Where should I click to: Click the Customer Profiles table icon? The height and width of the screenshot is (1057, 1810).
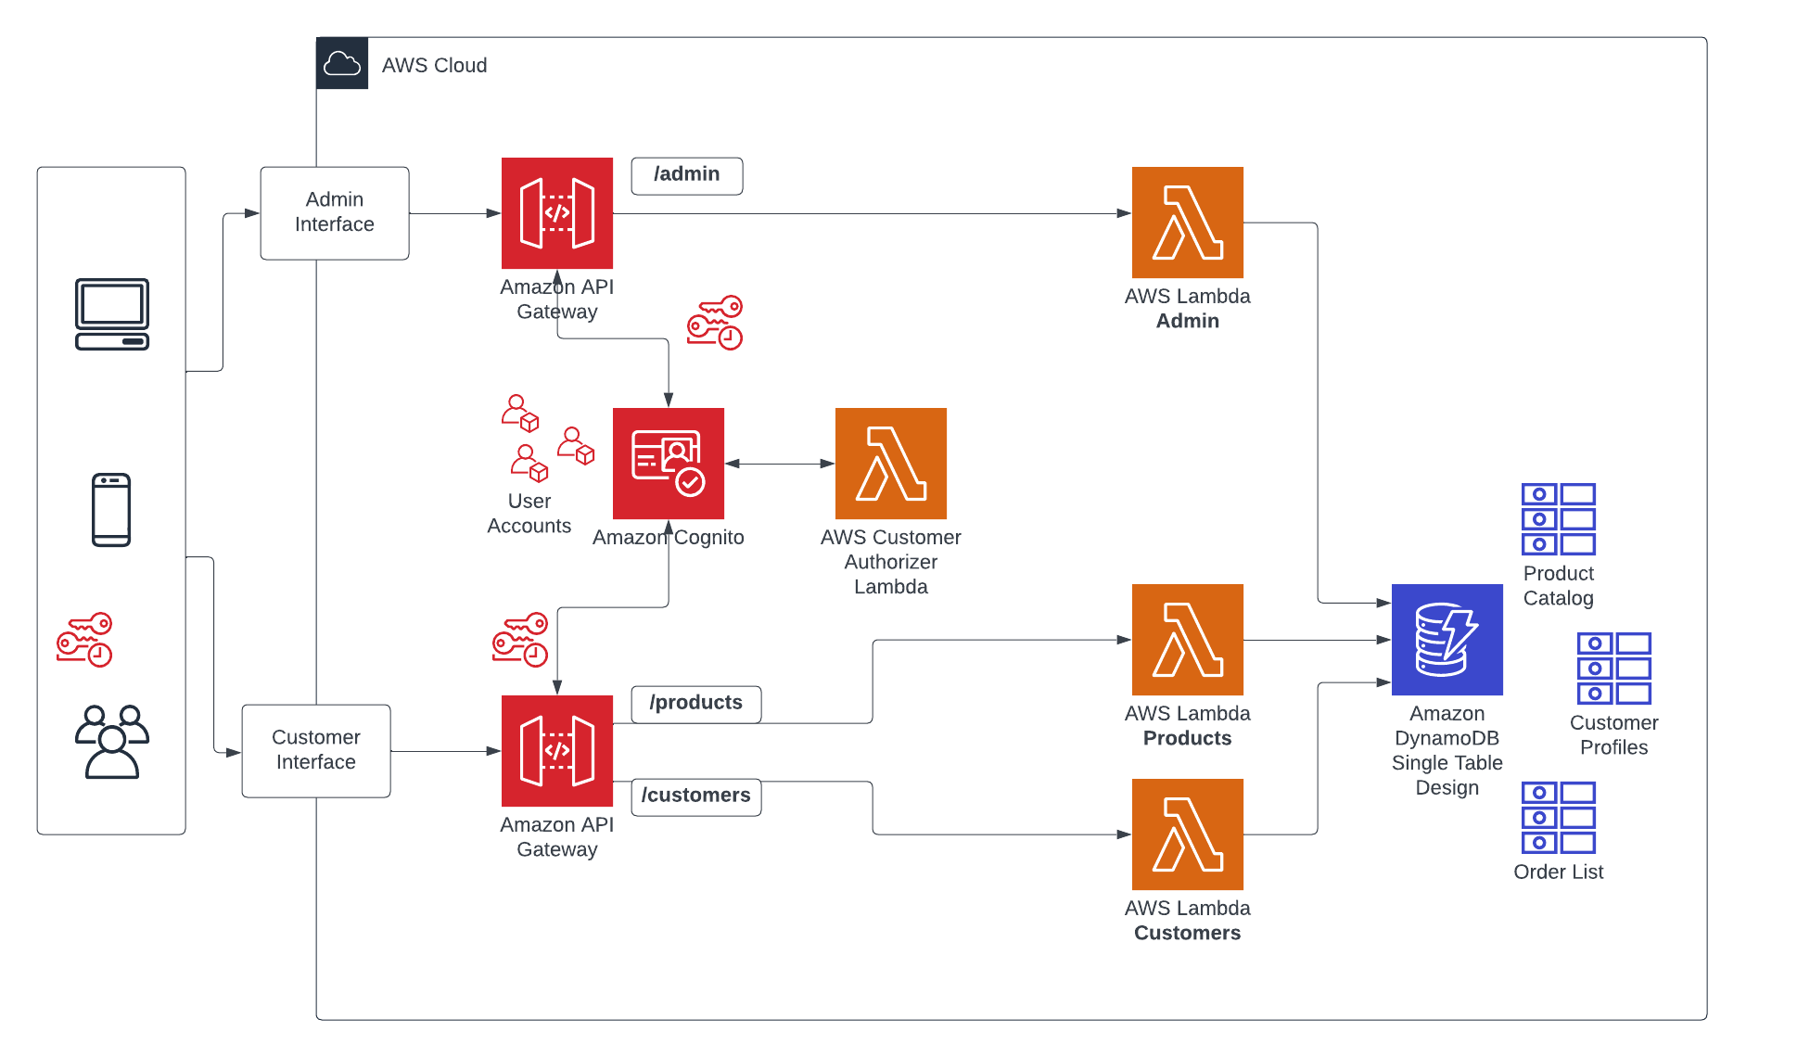[1614, 669]
